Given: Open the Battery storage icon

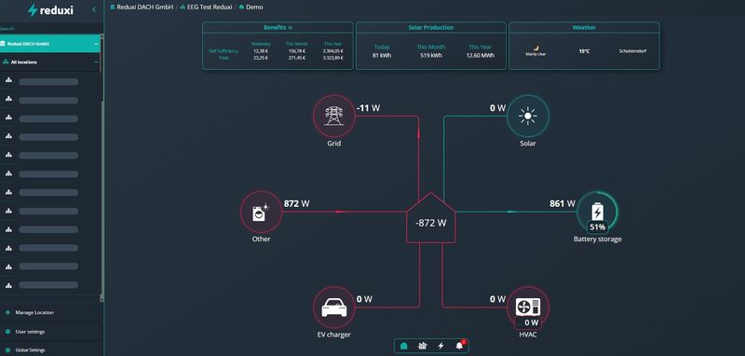Looking at the screenshot, I should click(x=597, y=212).
